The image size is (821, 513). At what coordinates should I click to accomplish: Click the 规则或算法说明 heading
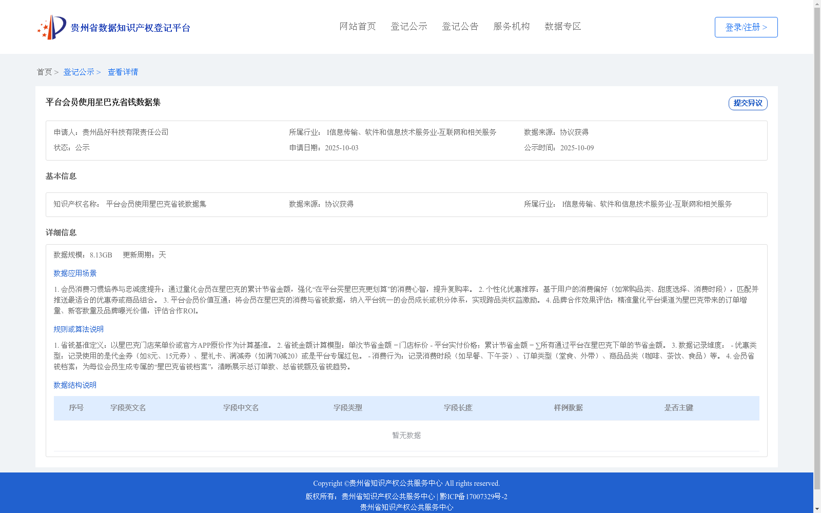79,329
